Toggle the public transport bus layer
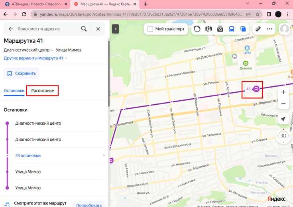 (x=232, y=29)
